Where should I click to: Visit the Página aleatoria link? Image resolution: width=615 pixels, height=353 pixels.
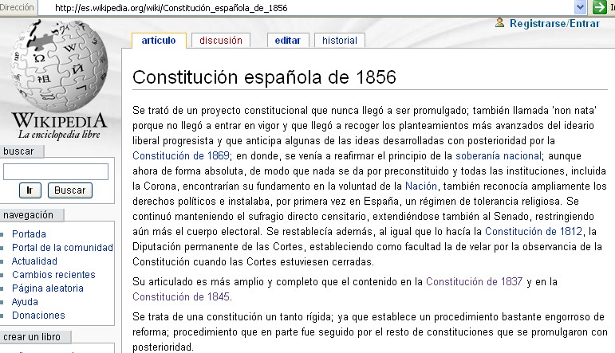pyautogui.click(x=48, y=288)
